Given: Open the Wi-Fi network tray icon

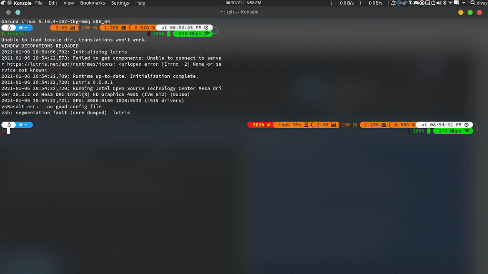Looking at the screenshot, I should 450,3.
